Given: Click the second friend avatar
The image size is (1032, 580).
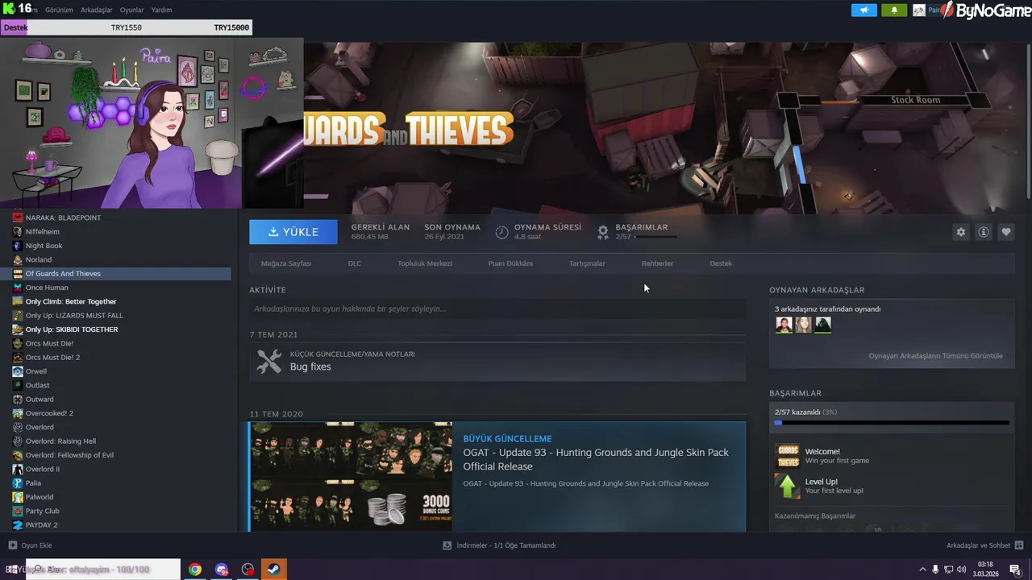Looking at the screenshot, I should coord(803,325).
